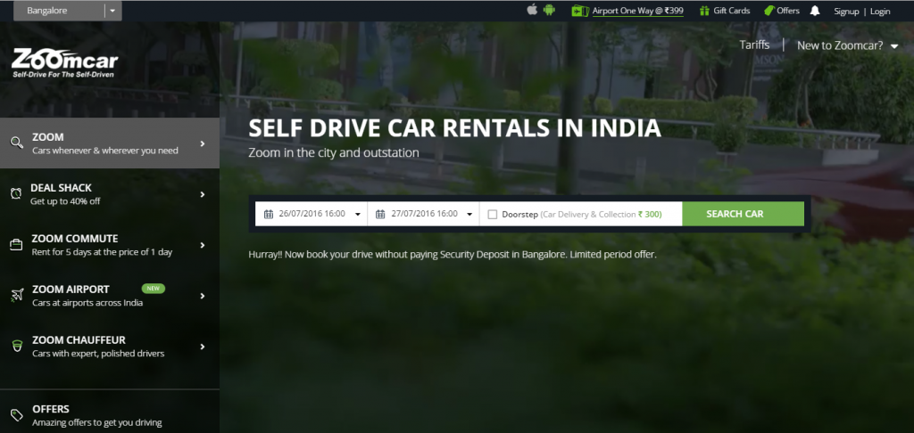Image resolution: width=914 pixels, height=433 pixels.
Task: Click 'Get up to 40% off' text
Action: 65,201
